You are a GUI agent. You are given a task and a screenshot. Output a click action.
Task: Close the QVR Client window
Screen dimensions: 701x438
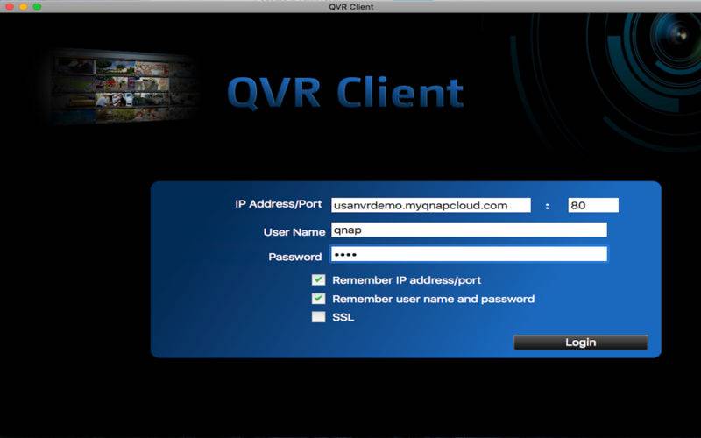[x=10, y=7]
